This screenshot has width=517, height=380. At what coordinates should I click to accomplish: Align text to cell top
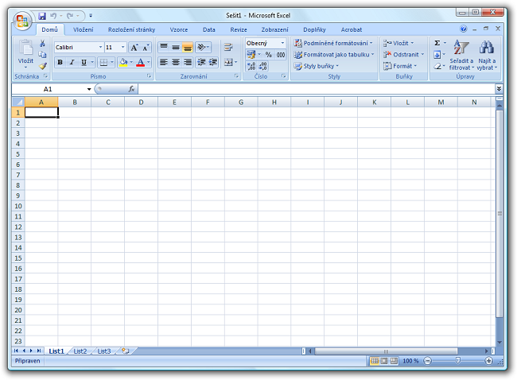[x=164, y=47]
